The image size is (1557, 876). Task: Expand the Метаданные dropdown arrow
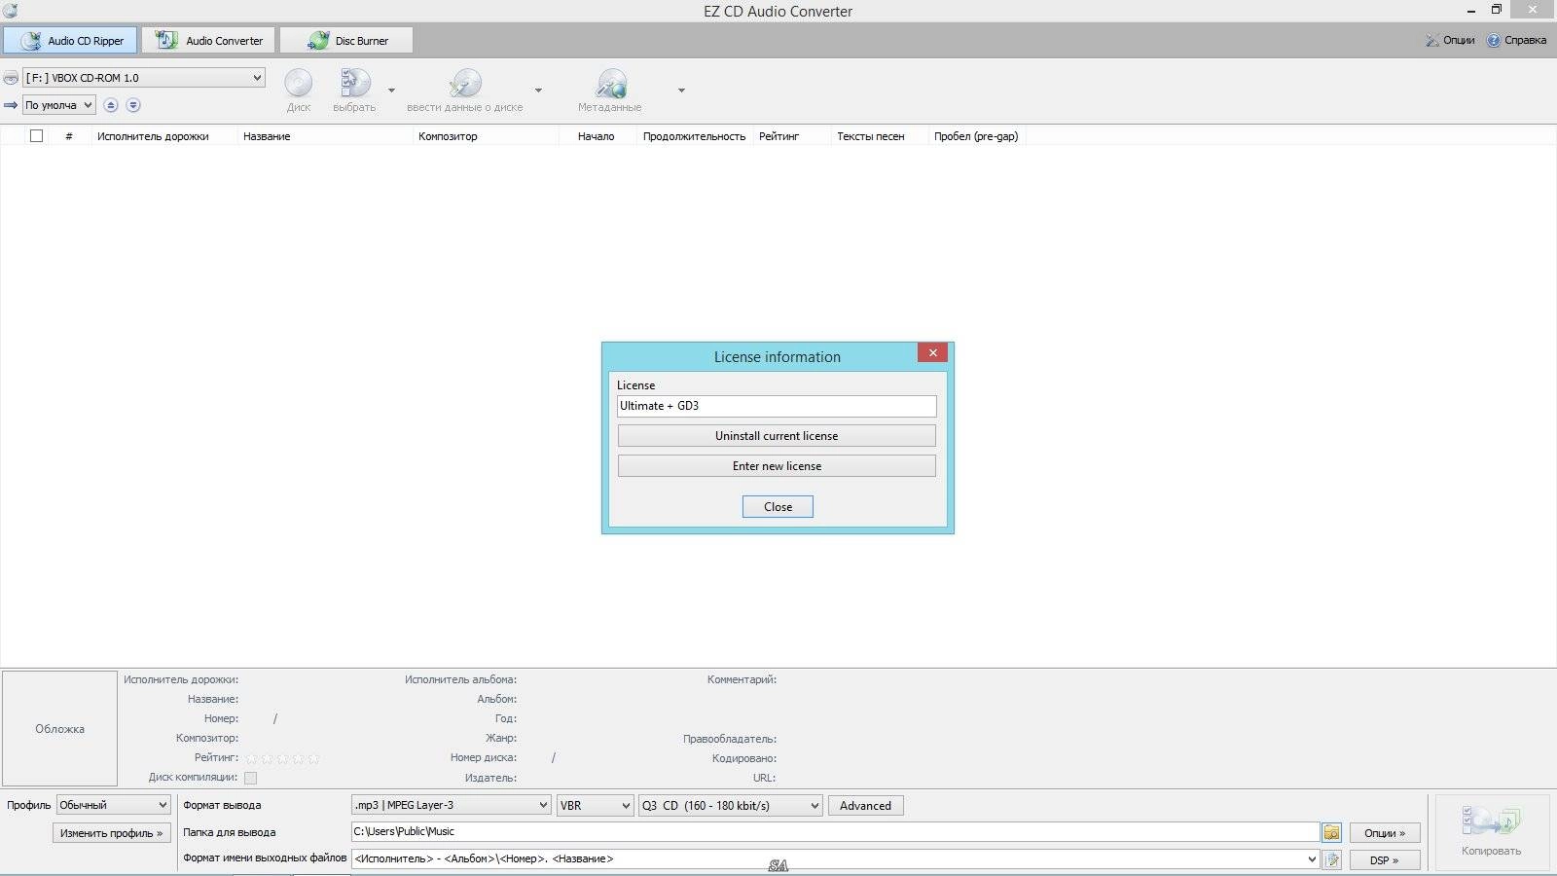[x=681, y=91]
